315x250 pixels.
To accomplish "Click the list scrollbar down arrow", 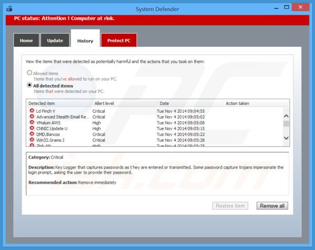I will [x=286, y=138].
